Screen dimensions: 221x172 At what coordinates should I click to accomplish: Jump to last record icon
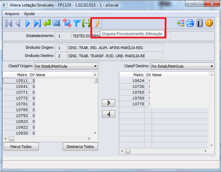37,23
